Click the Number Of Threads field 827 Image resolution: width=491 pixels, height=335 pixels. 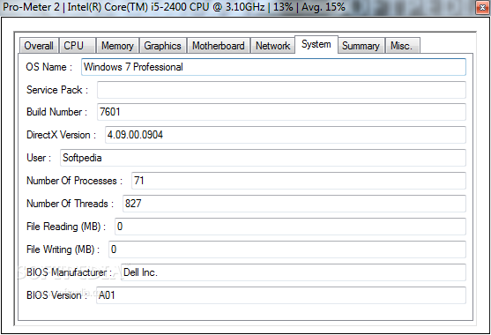point(294,204)
